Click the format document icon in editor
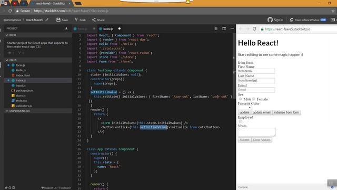Viewport: 337px width, 190px height. coord(216,28)
